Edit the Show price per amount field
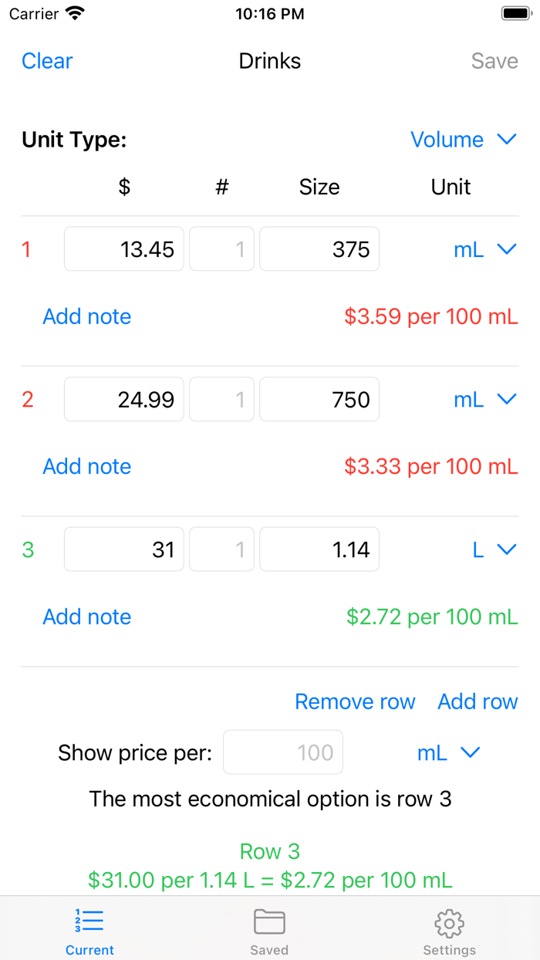 click(282, 752)
